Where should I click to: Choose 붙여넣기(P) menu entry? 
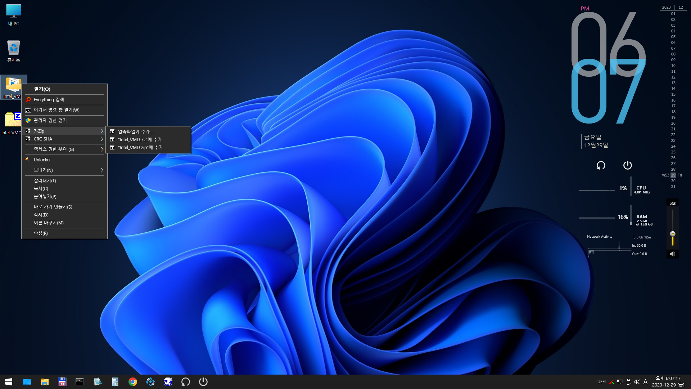[x=64, y=196]
